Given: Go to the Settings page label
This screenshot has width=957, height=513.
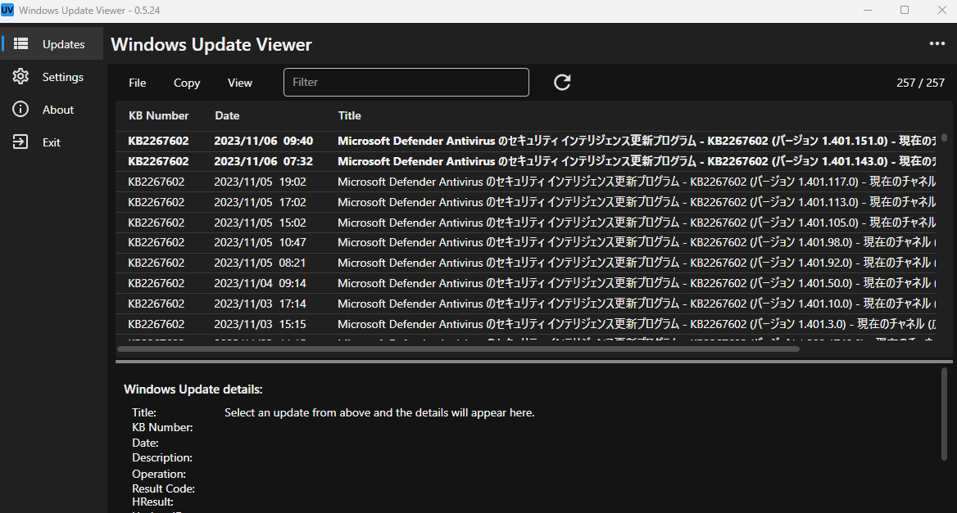Looking at the screenshot, I should coord(63,78).
